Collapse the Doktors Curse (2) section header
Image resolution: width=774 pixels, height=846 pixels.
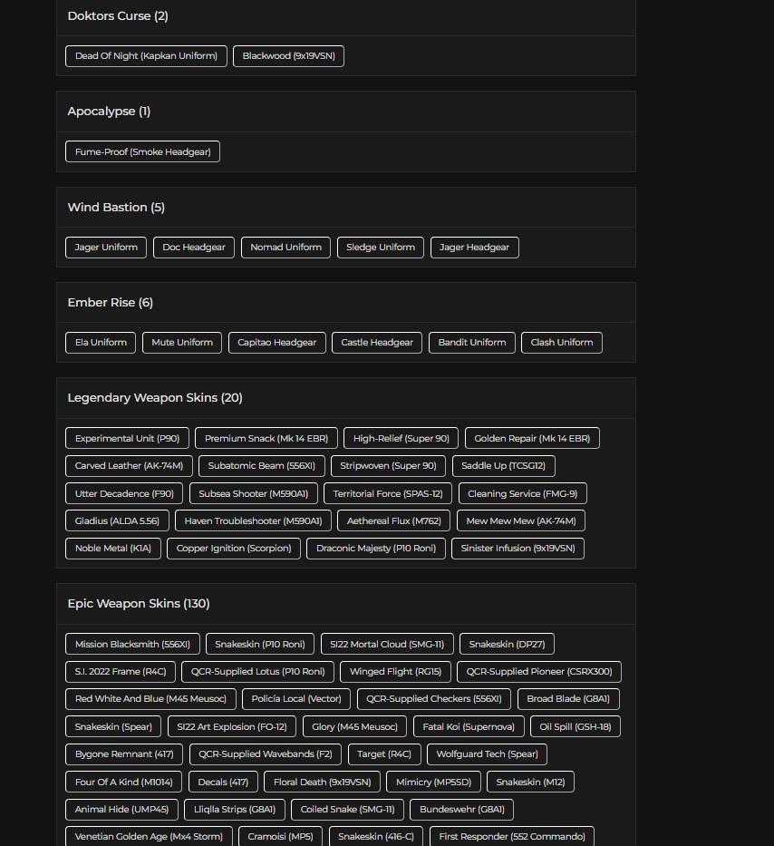pyautogui.click(x=118, y=16)
